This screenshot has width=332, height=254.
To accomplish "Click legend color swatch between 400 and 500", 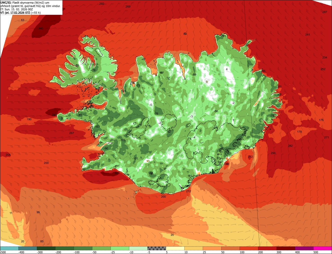I will tap(304, 248).
